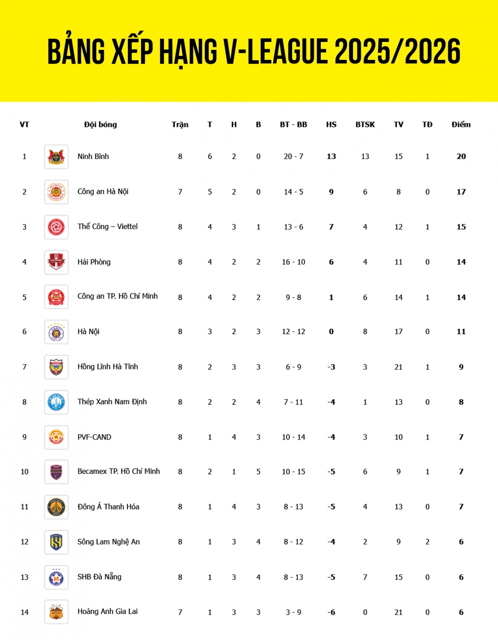Open the Hà Nội club logo

click(x=56, y=332)
